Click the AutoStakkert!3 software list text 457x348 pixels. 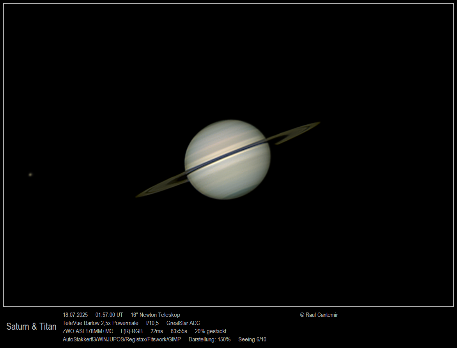(x=122, y=339)
